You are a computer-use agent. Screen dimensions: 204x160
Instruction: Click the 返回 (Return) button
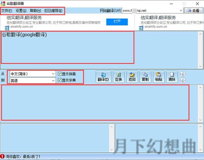132,77
